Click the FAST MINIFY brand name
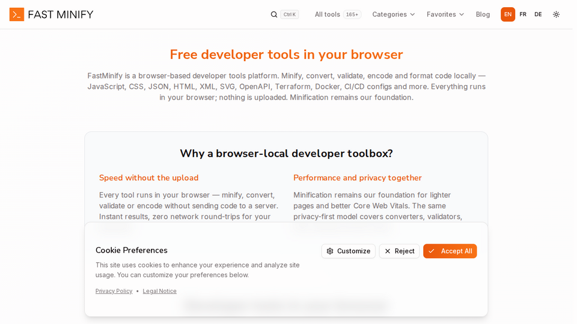The image size is (577, 324). tap(61, 14)
